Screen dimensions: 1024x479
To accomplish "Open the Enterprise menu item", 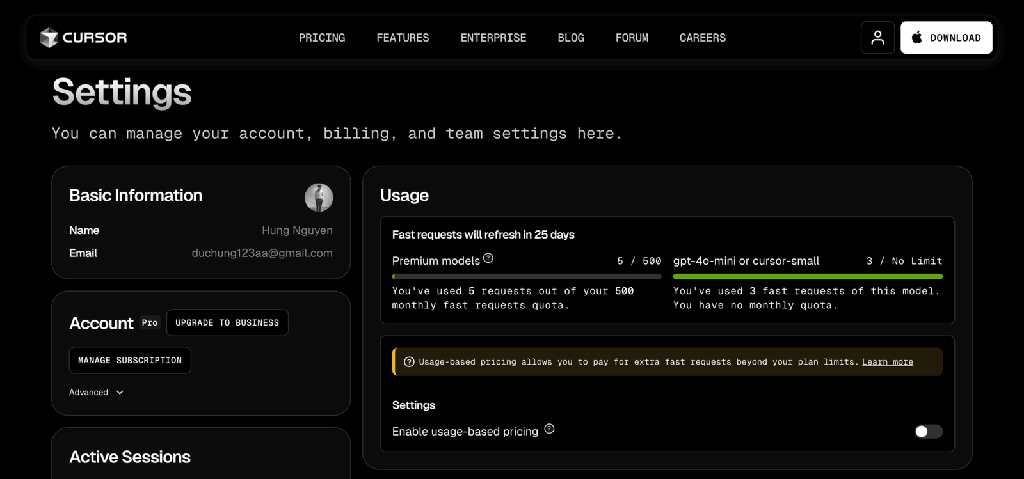I will (x=493, y=38).
